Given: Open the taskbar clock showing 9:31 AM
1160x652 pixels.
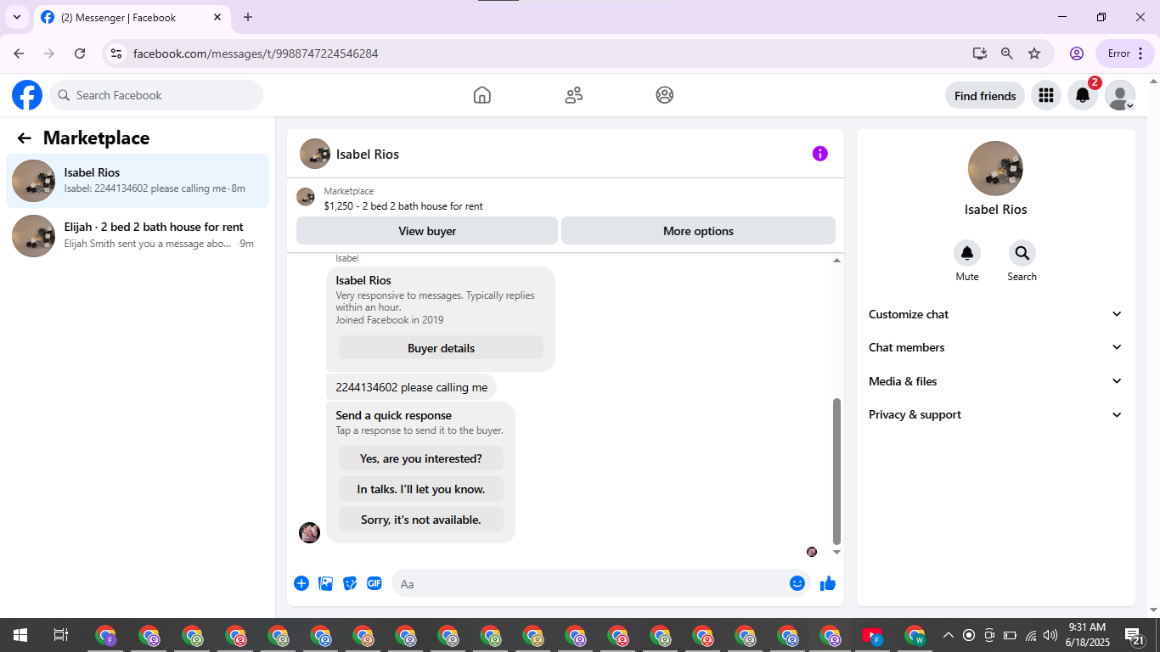Looking at the screenshot, I should point(1087,635).
